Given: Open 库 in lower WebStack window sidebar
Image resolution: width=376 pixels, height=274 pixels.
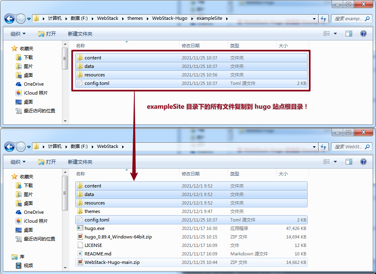Looking at the screenshot, I should click(x=18, y=257).
